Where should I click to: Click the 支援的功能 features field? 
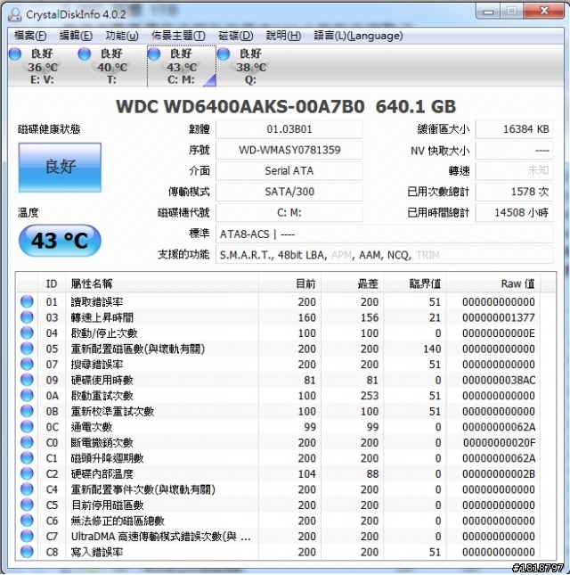pyautogui.click(x=384, y=255)
